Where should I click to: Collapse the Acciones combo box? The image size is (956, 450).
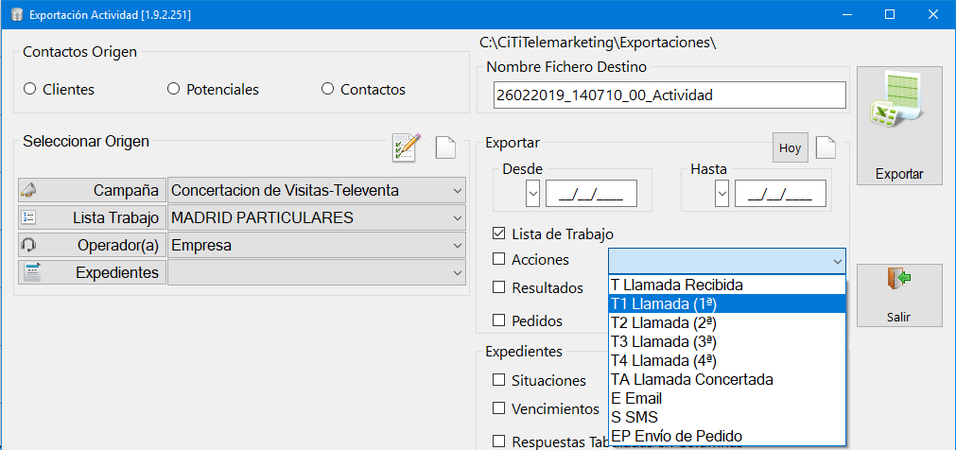(837, 261)
